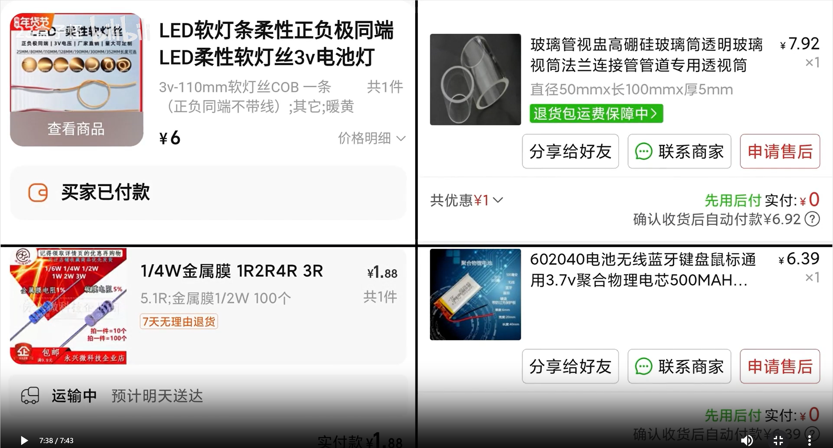
Task: Open the glass tube product thumbnail
Action: click(x=475, y=79)
